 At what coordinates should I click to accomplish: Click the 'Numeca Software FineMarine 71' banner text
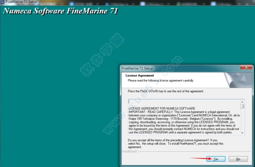point(60,11)
